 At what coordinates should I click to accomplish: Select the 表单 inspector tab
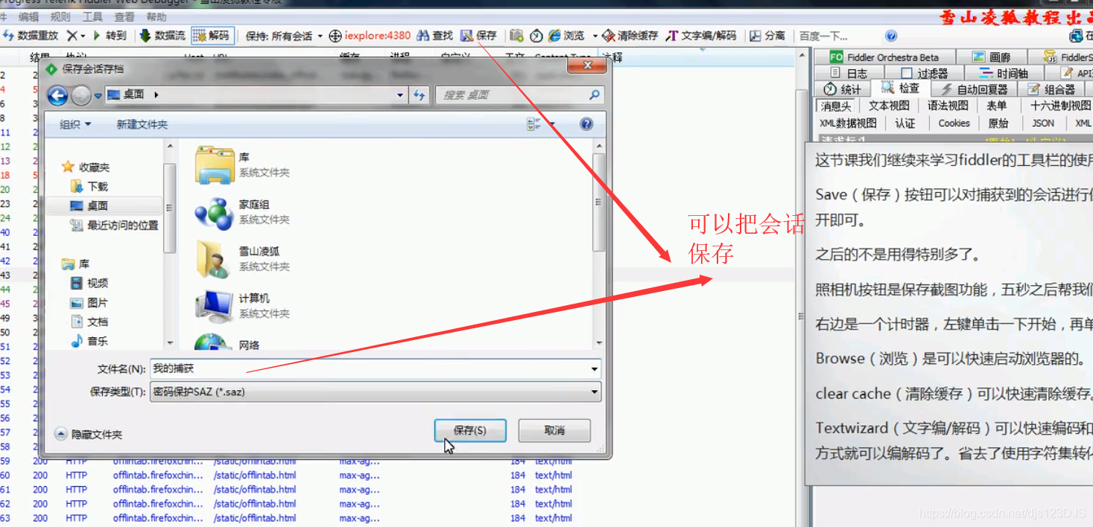click(997, 106)
